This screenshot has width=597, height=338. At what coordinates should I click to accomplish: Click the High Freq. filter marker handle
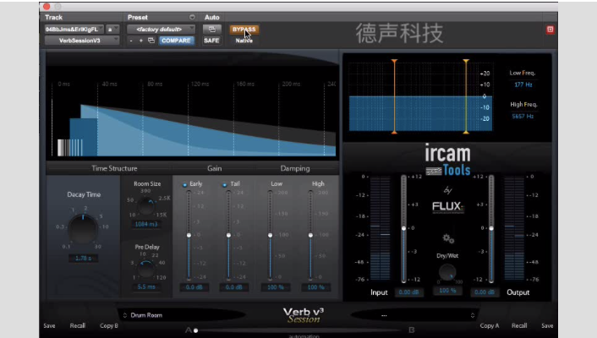(x=466, y=62)
